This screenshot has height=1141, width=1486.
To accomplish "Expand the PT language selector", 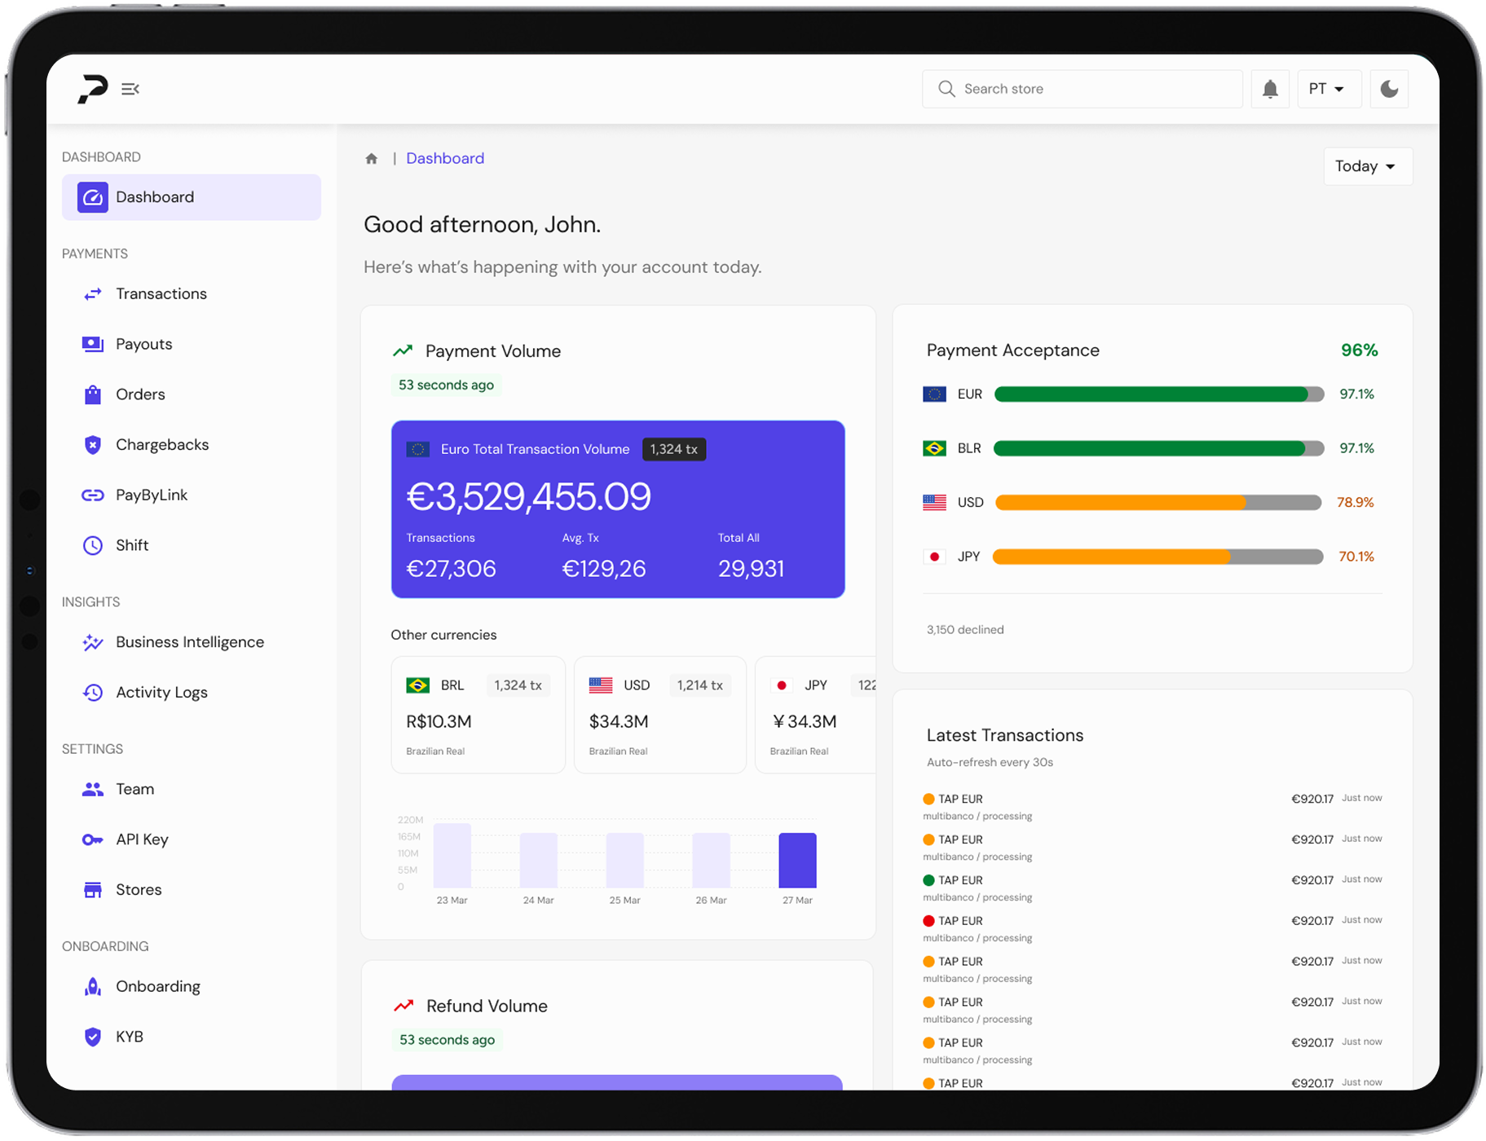I will point(1328,88).
